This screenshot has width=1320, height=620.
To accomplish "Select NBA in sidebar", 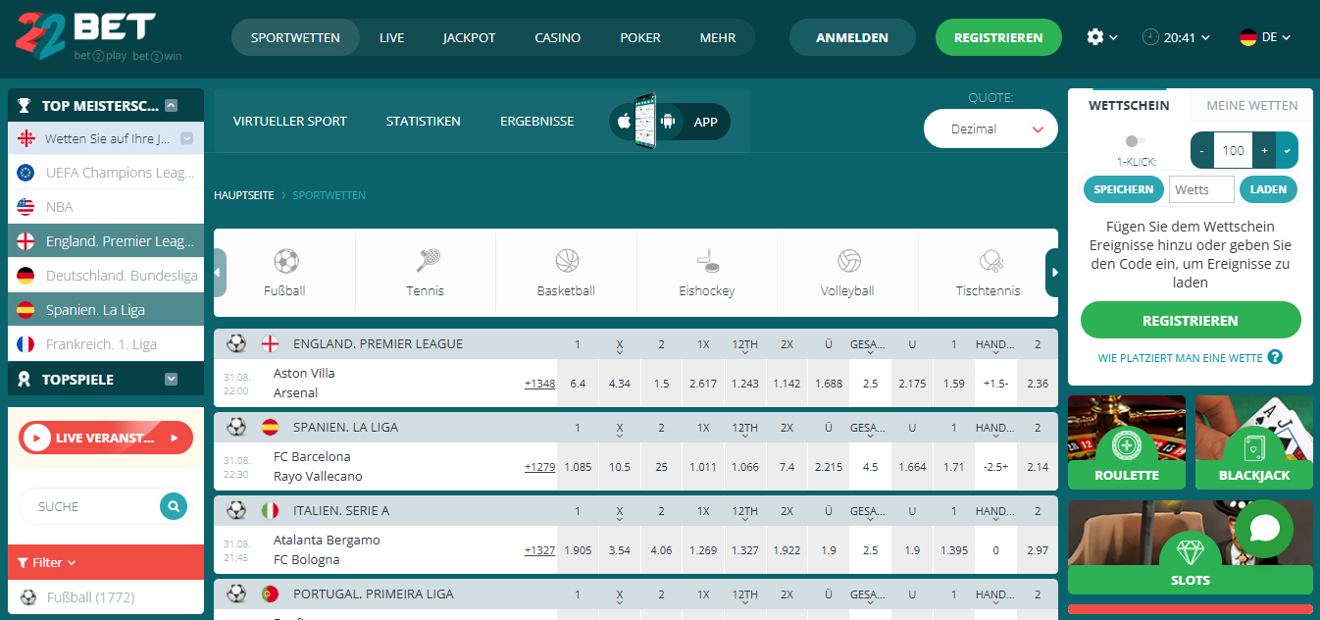I will click(x=106, y=207).
